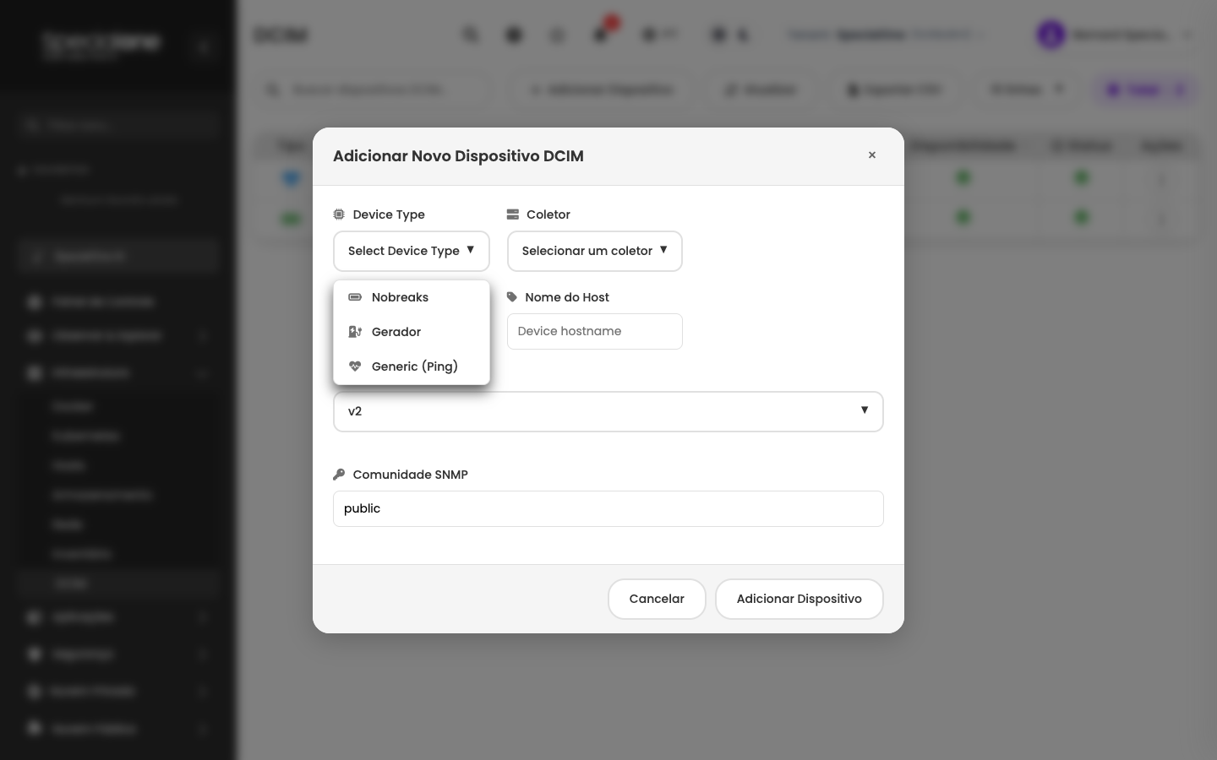Click the Nobreaks battery icon
This screenshot has height=760, width=1217.
(x=355, y=297)
